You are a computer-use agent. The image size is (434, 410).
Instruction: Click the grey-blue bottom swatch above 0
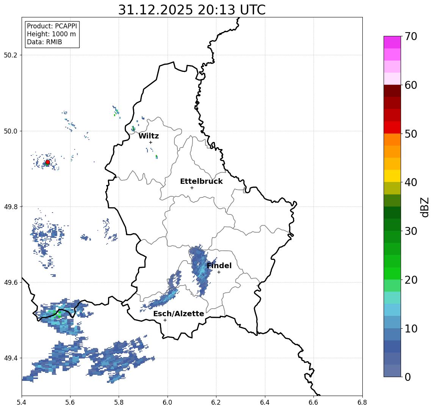tap(392, 371)
